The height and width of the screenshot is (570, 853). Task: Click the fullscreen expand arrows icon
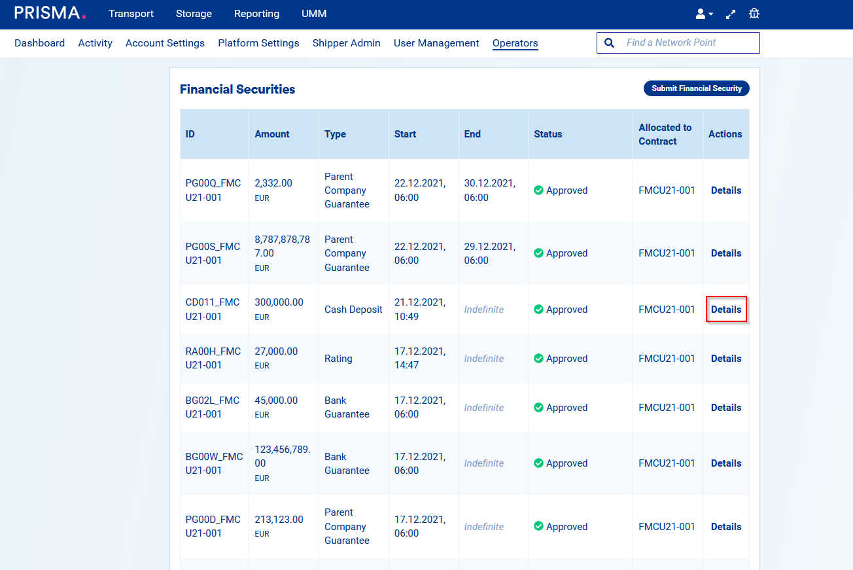click(731, 14)
